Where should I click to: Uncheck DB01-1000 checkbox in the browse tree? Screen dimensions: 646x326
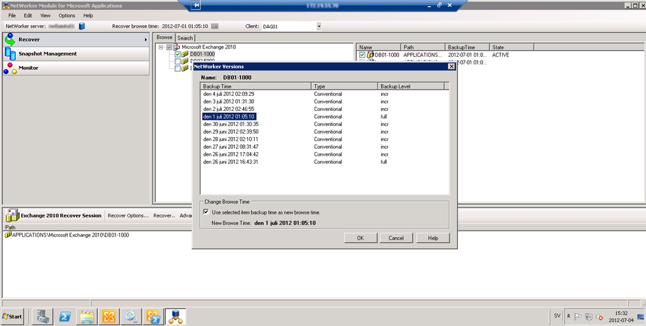pyautogui.click(x=177, y=54)
